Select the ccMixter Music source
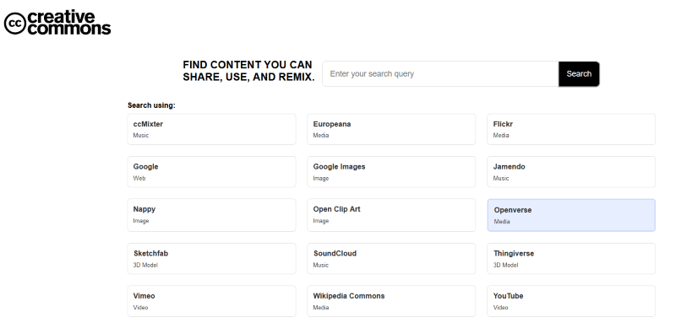The width and height of the screenshot is (676, 328). 212,129
